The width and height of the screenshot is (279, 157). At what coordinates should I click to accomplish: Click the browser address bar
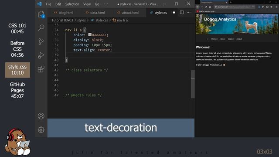(x=235, y=7)
